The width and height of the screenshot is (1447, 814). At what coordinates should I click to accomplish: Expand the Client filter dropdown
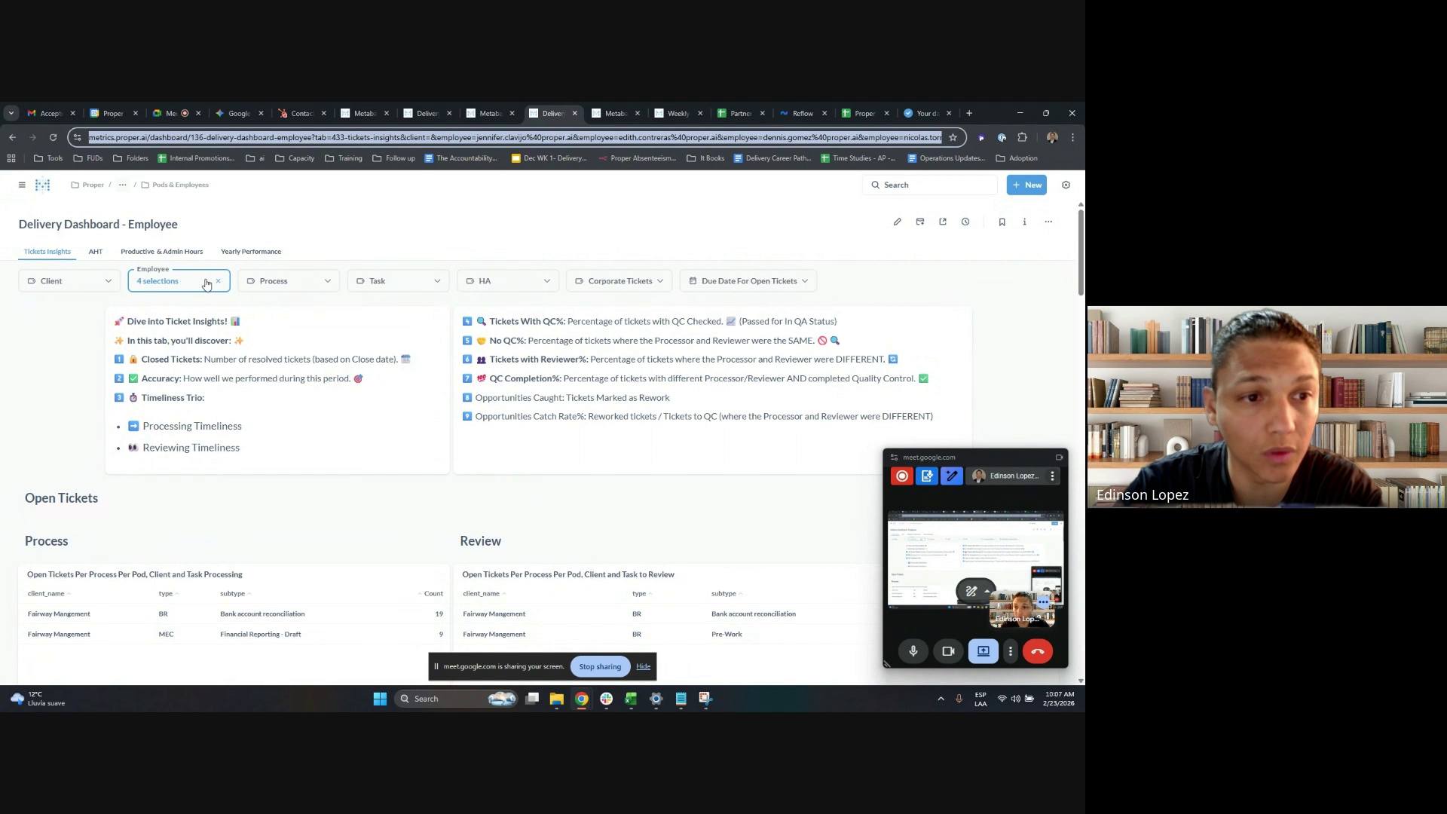[69, 281]
